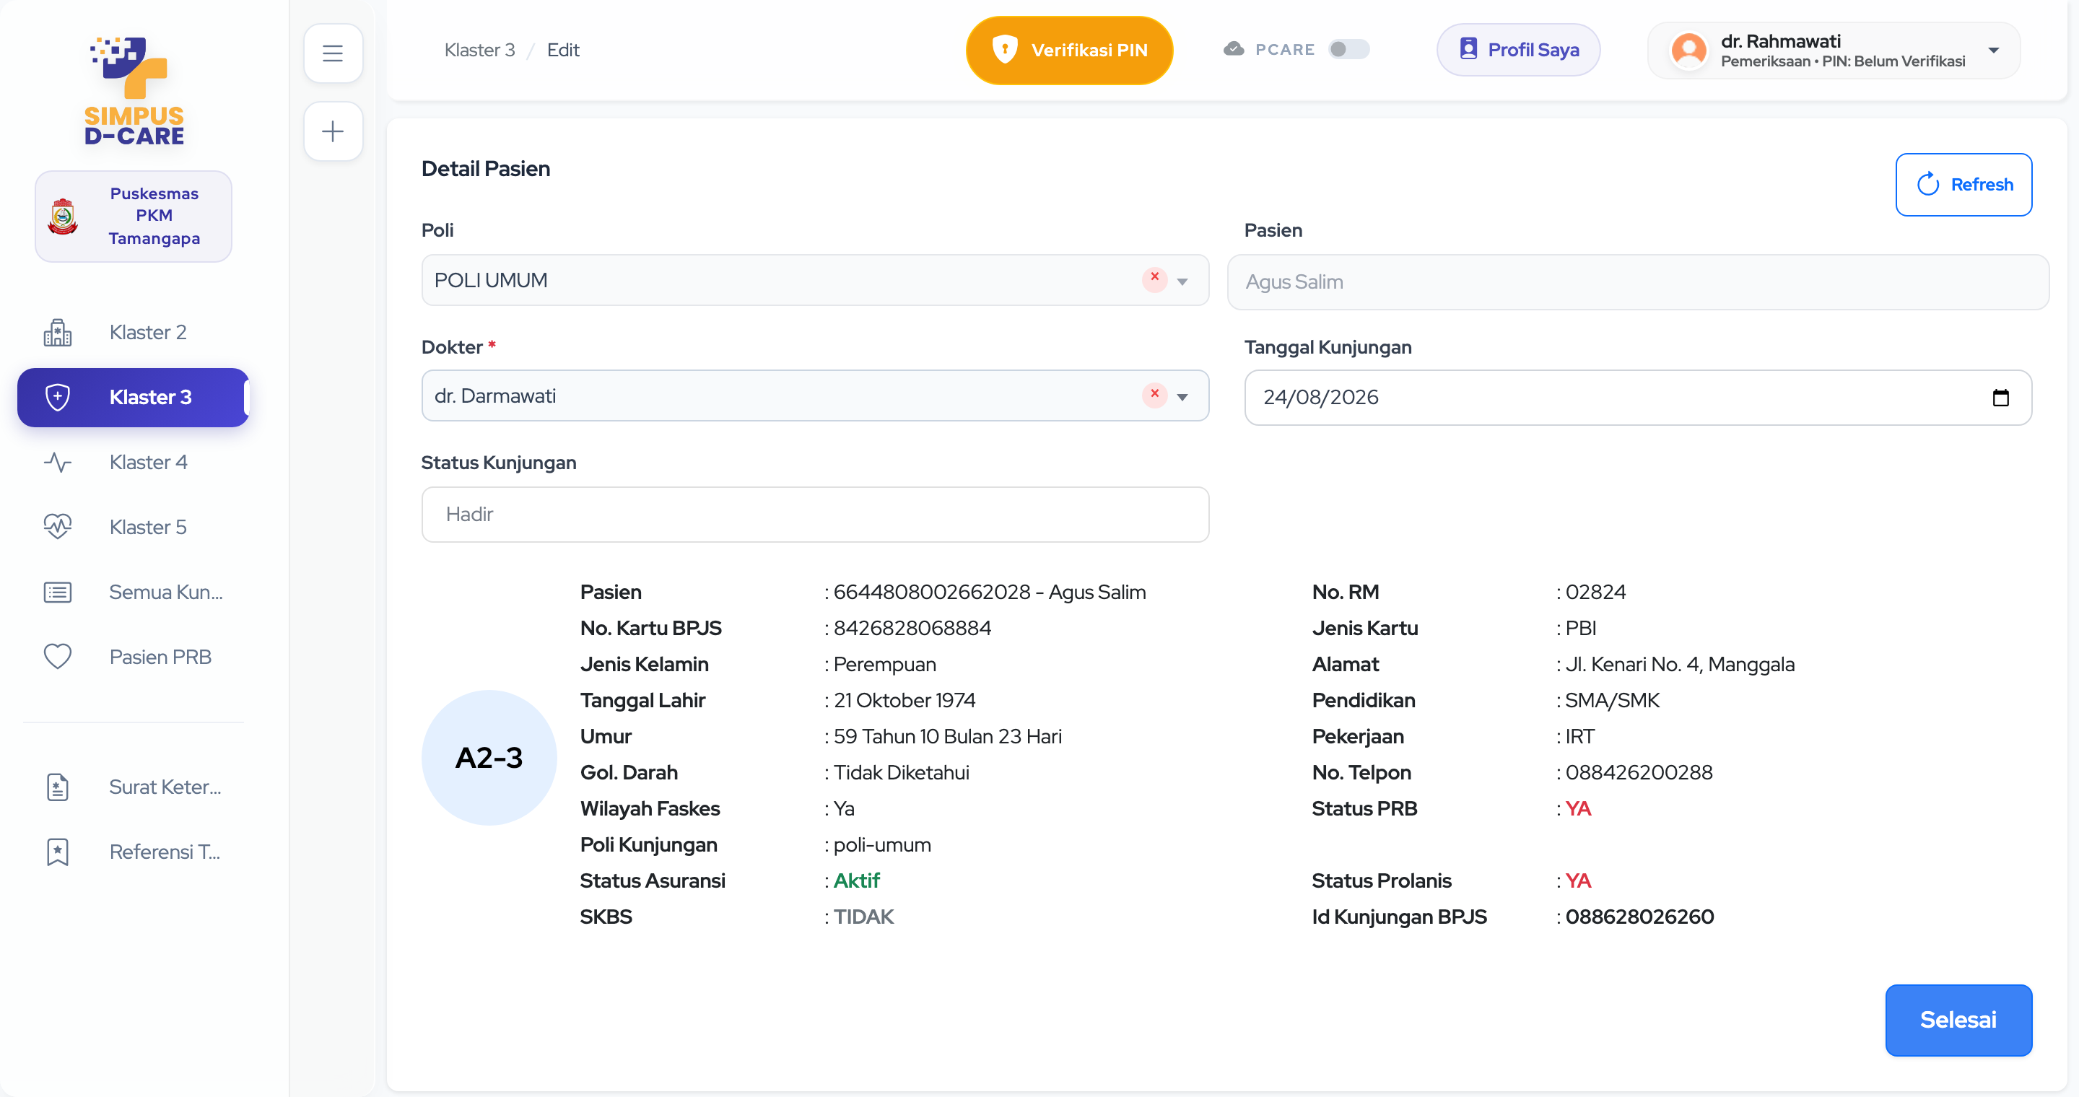Click the Surat Keterangan document icon
Image resolution: width=2079 pixels, height=1097 pixels.
[57, 787]
